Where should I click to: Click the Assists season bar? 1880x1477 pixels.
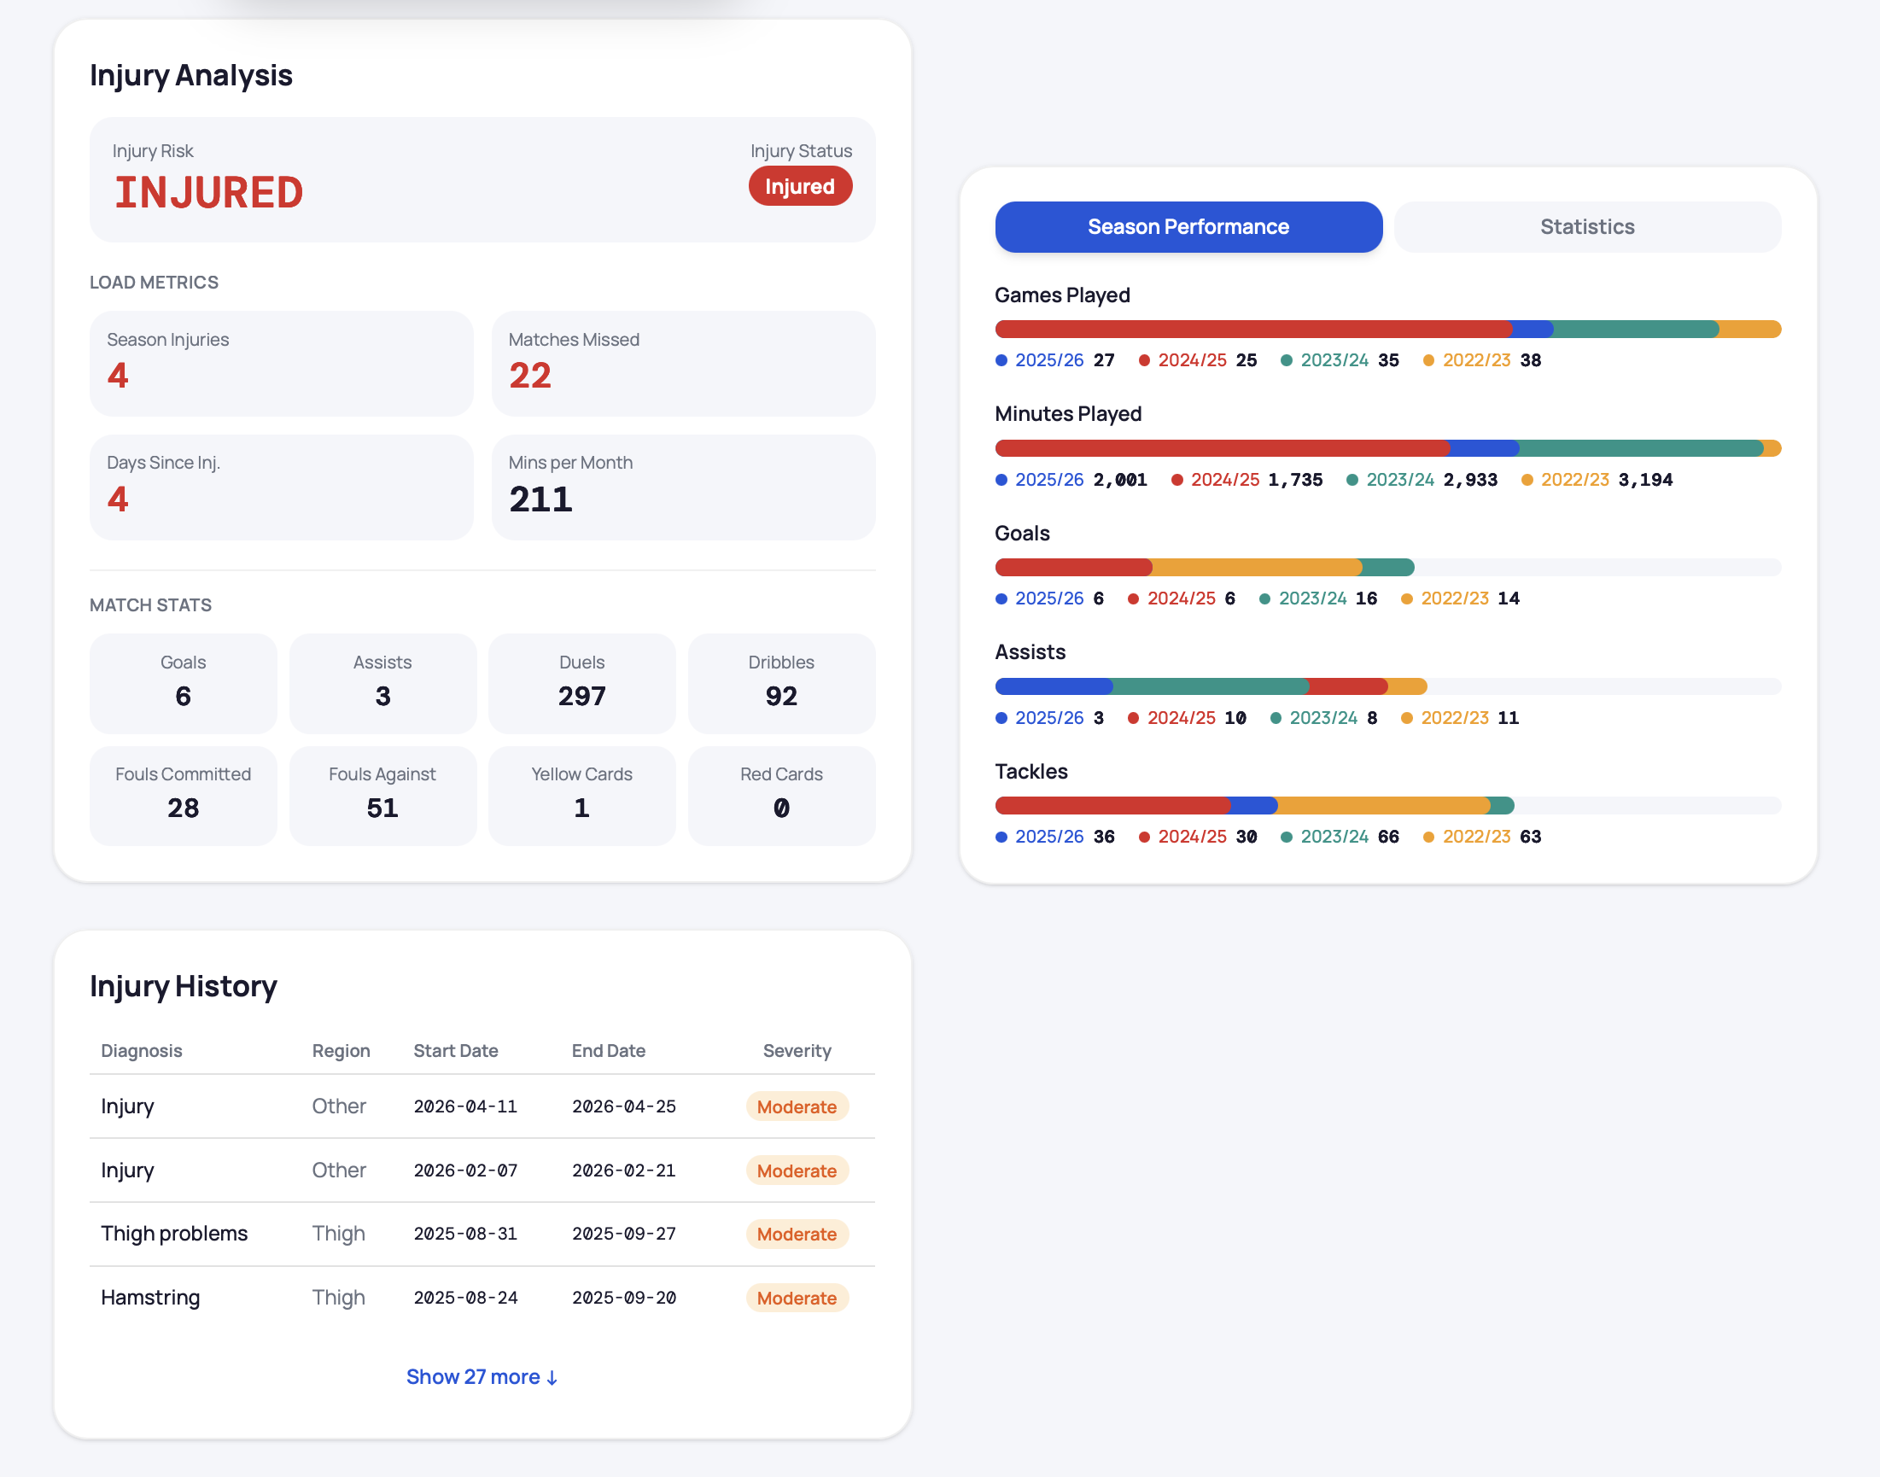pyautogui.click(x=1388, y=686)
